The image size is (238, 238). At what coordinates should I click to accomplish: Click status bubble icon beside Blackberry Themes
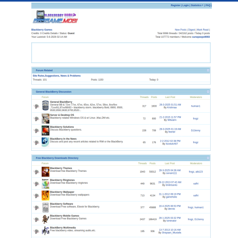coord(36,172)
